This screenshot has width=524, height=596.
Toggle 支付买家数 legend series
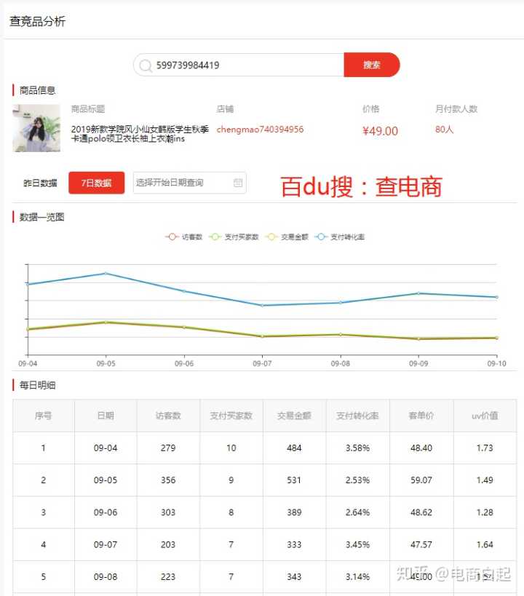pos(234,237)
